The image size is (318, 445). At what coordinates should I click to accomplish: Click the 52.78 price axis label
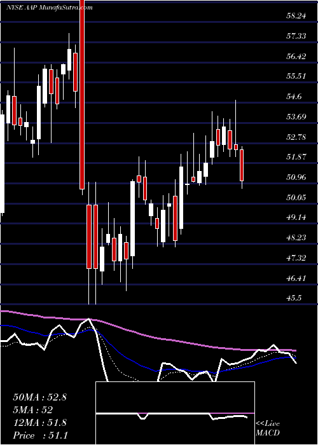[296, 137]
